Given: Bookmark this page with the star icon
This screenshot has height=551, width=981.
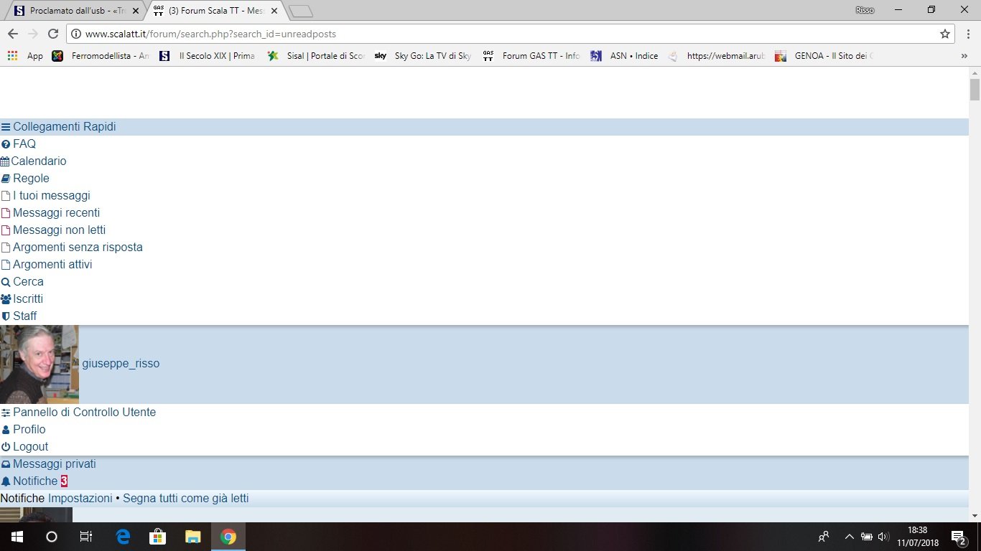Looking at the screenshot, I should coord(945,34).
